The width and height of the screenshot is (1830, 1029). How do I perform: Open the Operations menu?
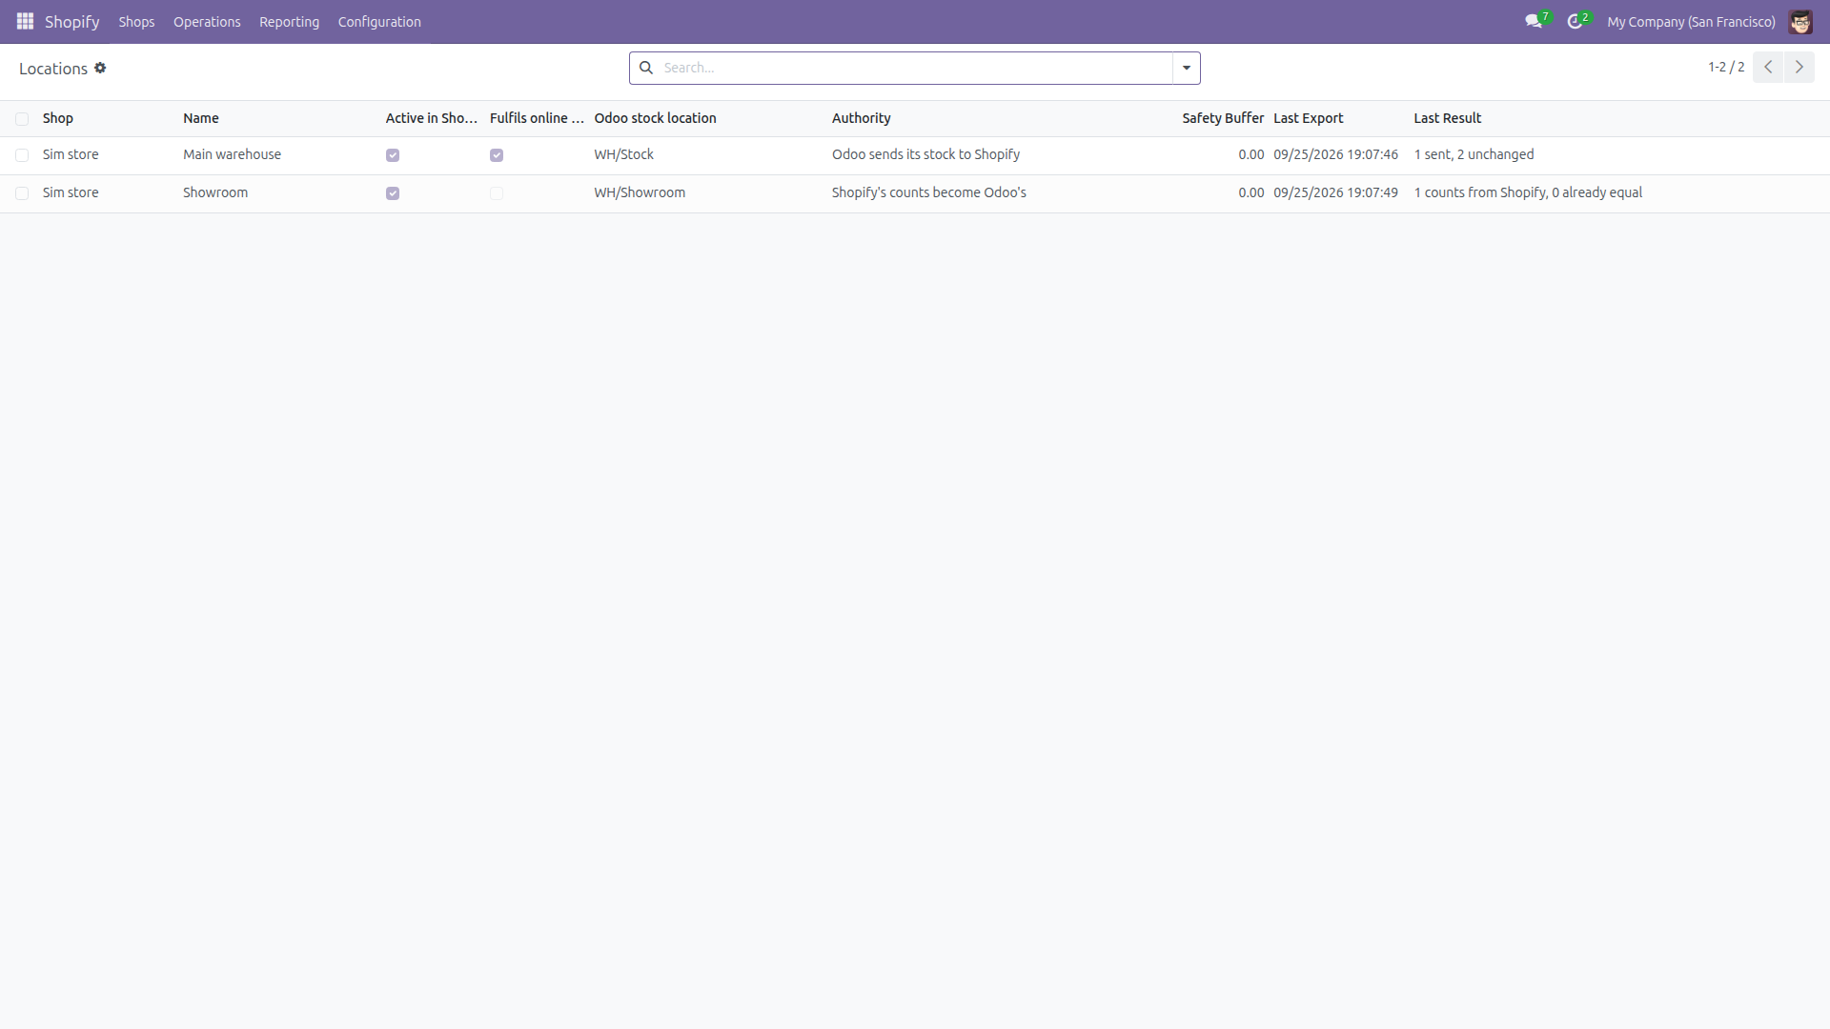pyautogui.click(x=207, y=22)
